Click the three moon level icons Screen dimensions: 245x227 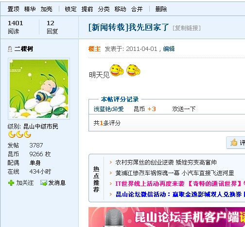[19, 134]
